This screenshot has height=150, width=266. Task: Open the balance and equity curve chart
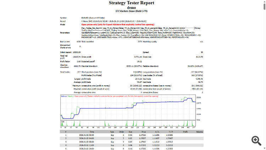(128, 107)
